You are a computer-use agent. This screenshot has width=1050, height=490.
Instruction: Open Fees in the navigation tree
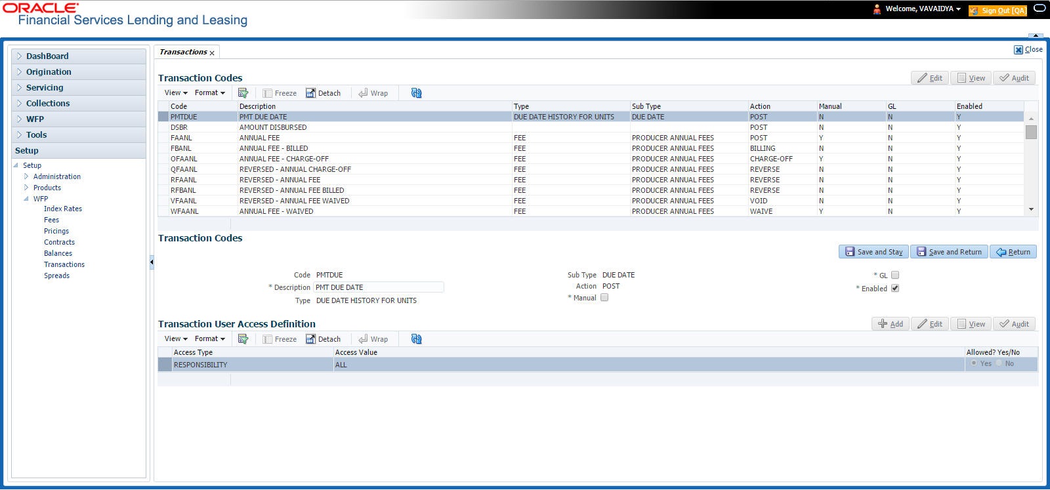[51, 220]
